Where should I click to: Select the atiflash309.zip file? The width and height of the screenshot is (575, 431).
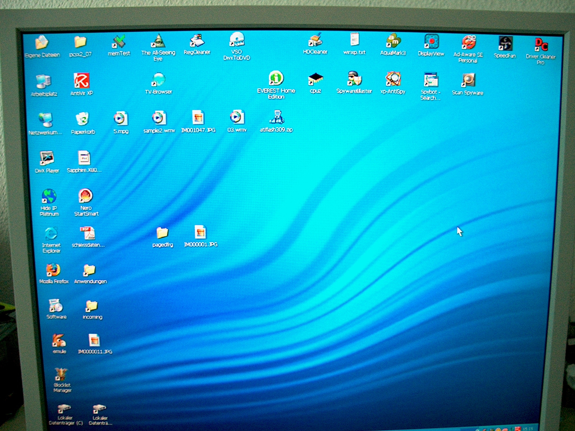click(x=276, y=118)
